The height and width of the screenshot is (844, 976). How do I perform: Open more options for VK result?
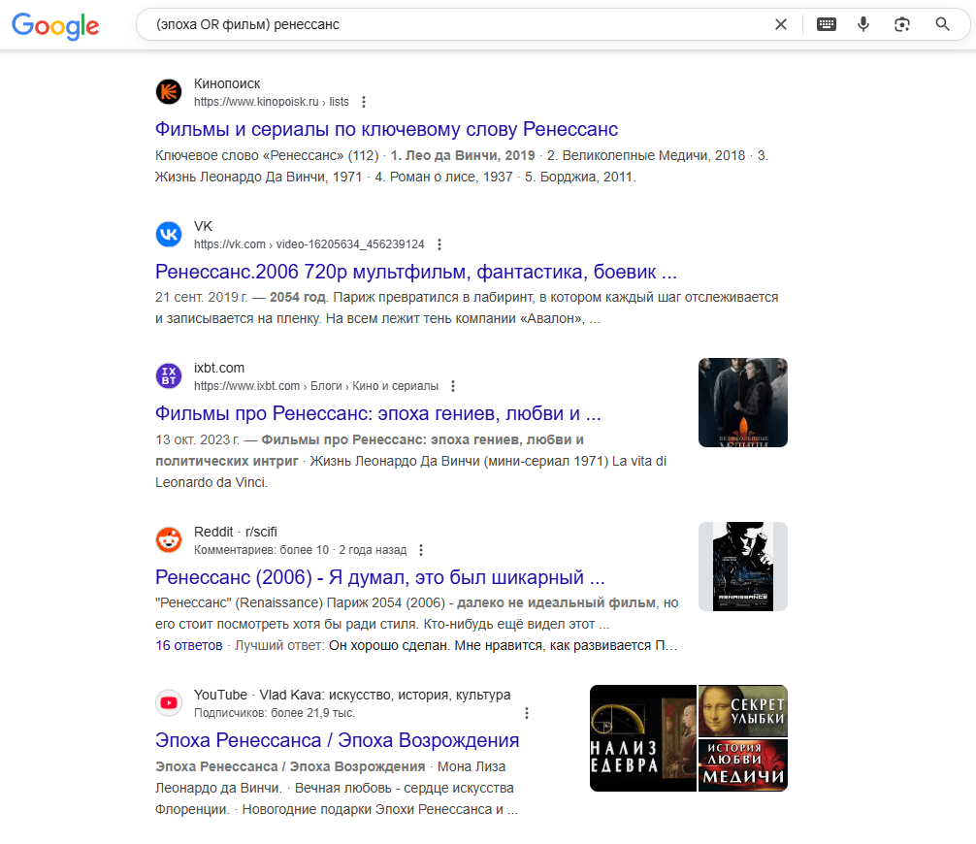tap(439, 244)
